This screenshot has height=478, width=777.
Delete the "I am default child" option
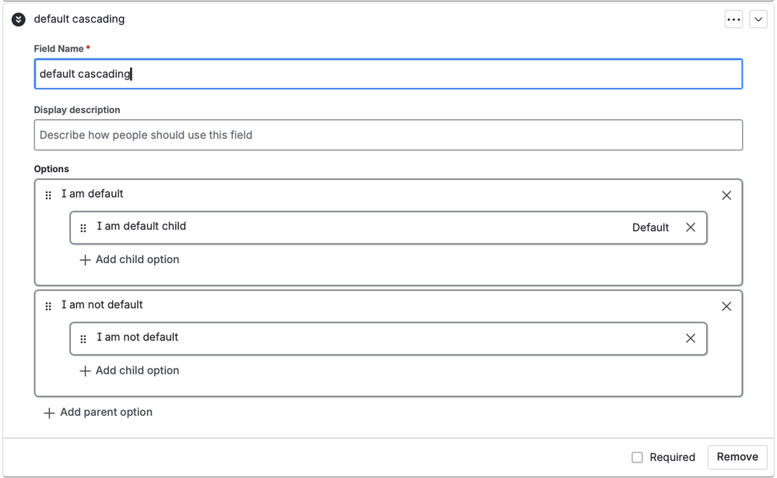click(691, 227)
